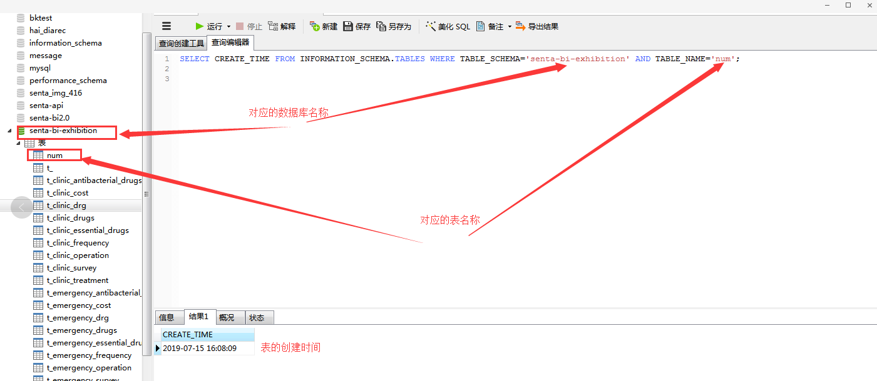Open the 状态 status tab
877x381 pixels.
(257, 317)
